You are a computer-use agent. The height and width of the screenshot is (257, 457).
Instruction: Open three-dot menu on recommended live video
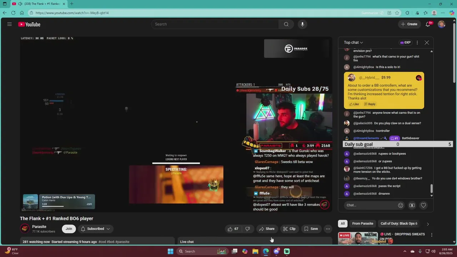pyautogui.click(x=432, y=235)
